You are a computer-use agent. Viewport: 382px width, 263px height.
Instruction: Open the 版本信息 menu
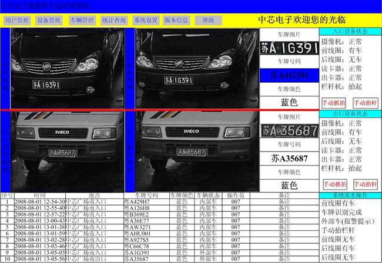pos(176,20)
